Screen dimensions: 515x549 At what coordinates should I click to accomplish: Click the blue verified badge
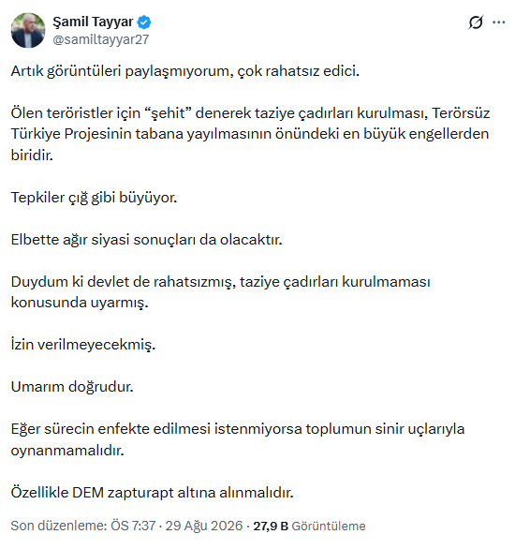click(x=144, y=22)
